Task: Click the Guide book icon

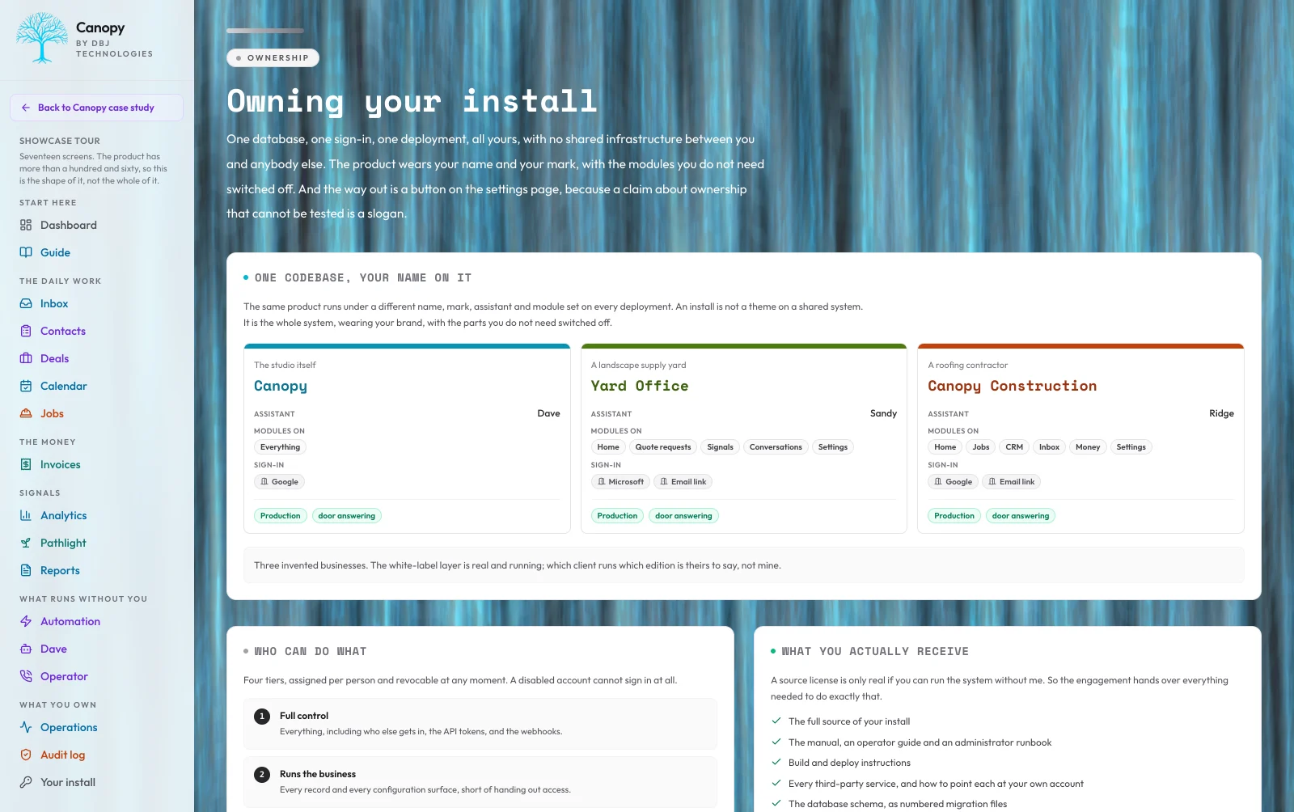Action: pyautogui.click(x=26, y=252)
